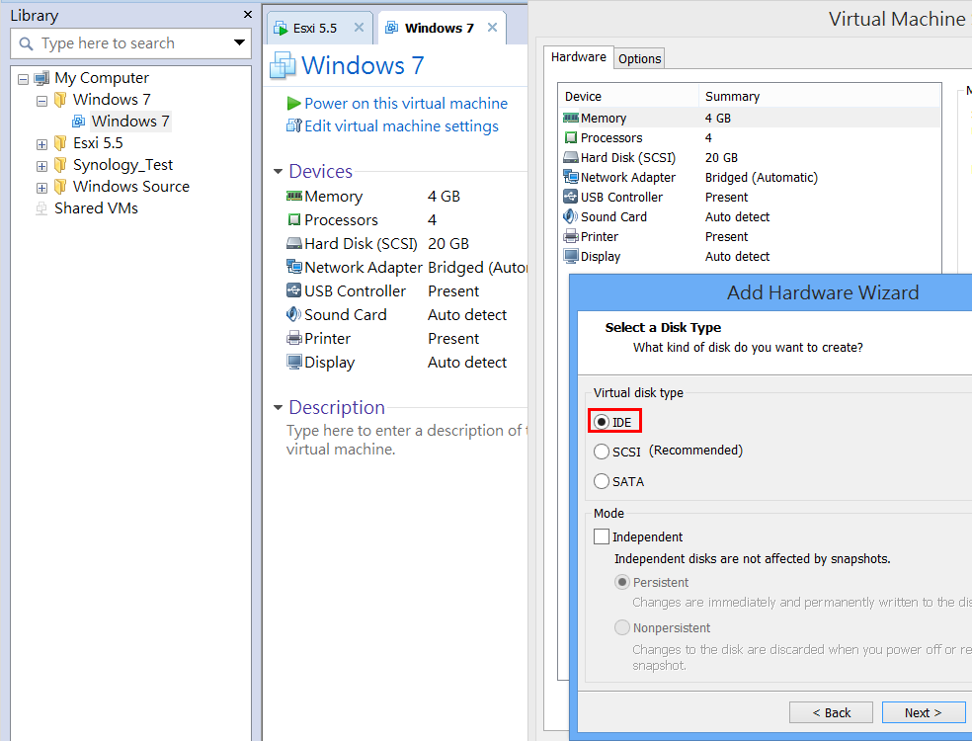972x741 pixels.
Task: Collapse the Description section
Action: click(278, 407)
